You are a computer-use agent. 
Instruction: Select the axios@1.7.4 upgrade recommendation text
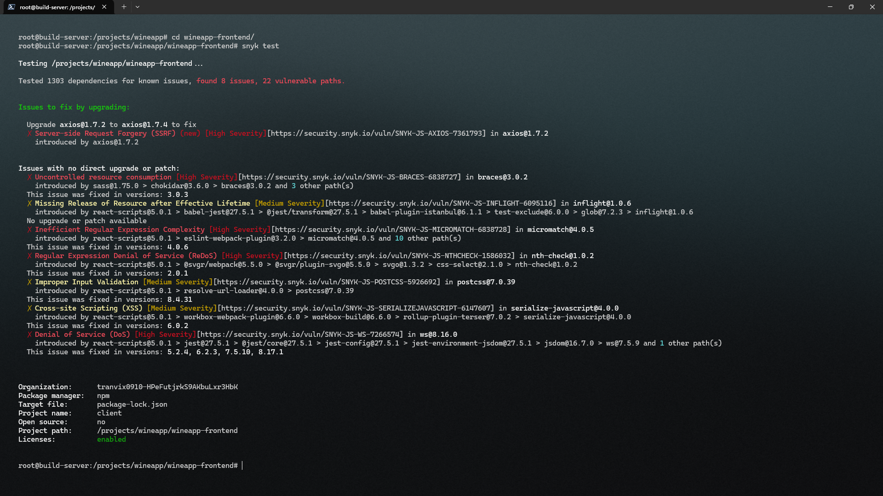pos(144,124)
